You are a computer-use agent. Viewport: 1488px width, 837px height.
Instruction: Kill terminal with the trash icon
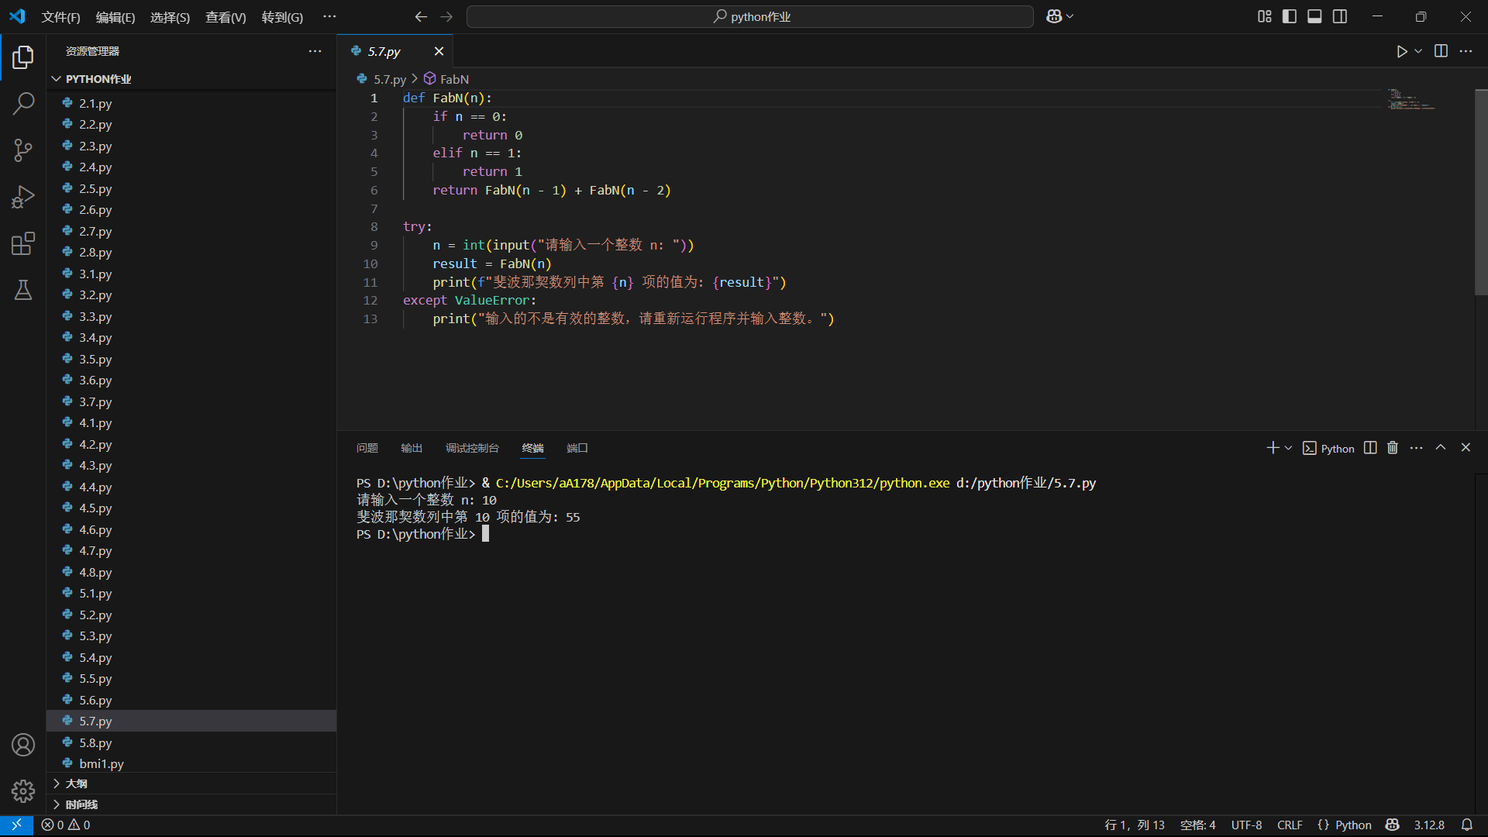(1393, 448)
